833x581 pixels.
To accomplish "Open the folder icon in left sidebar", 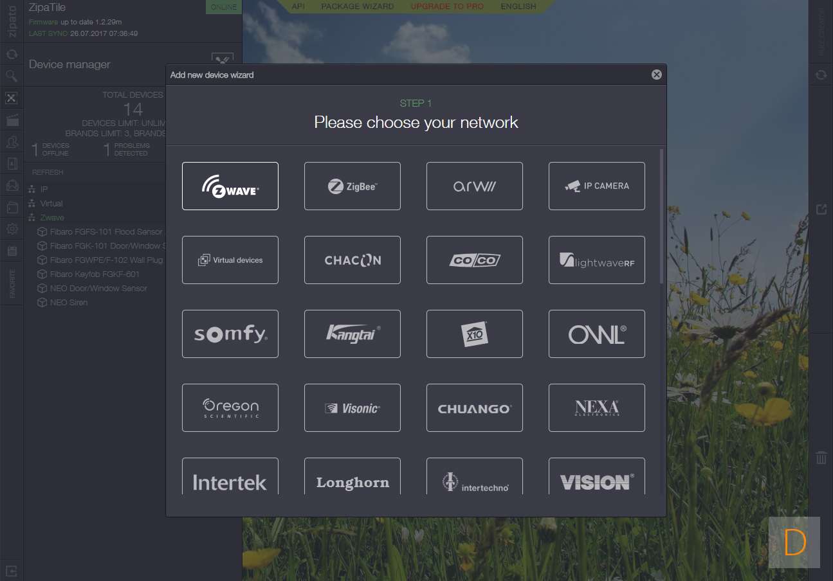I will click(x=12, y=207).
